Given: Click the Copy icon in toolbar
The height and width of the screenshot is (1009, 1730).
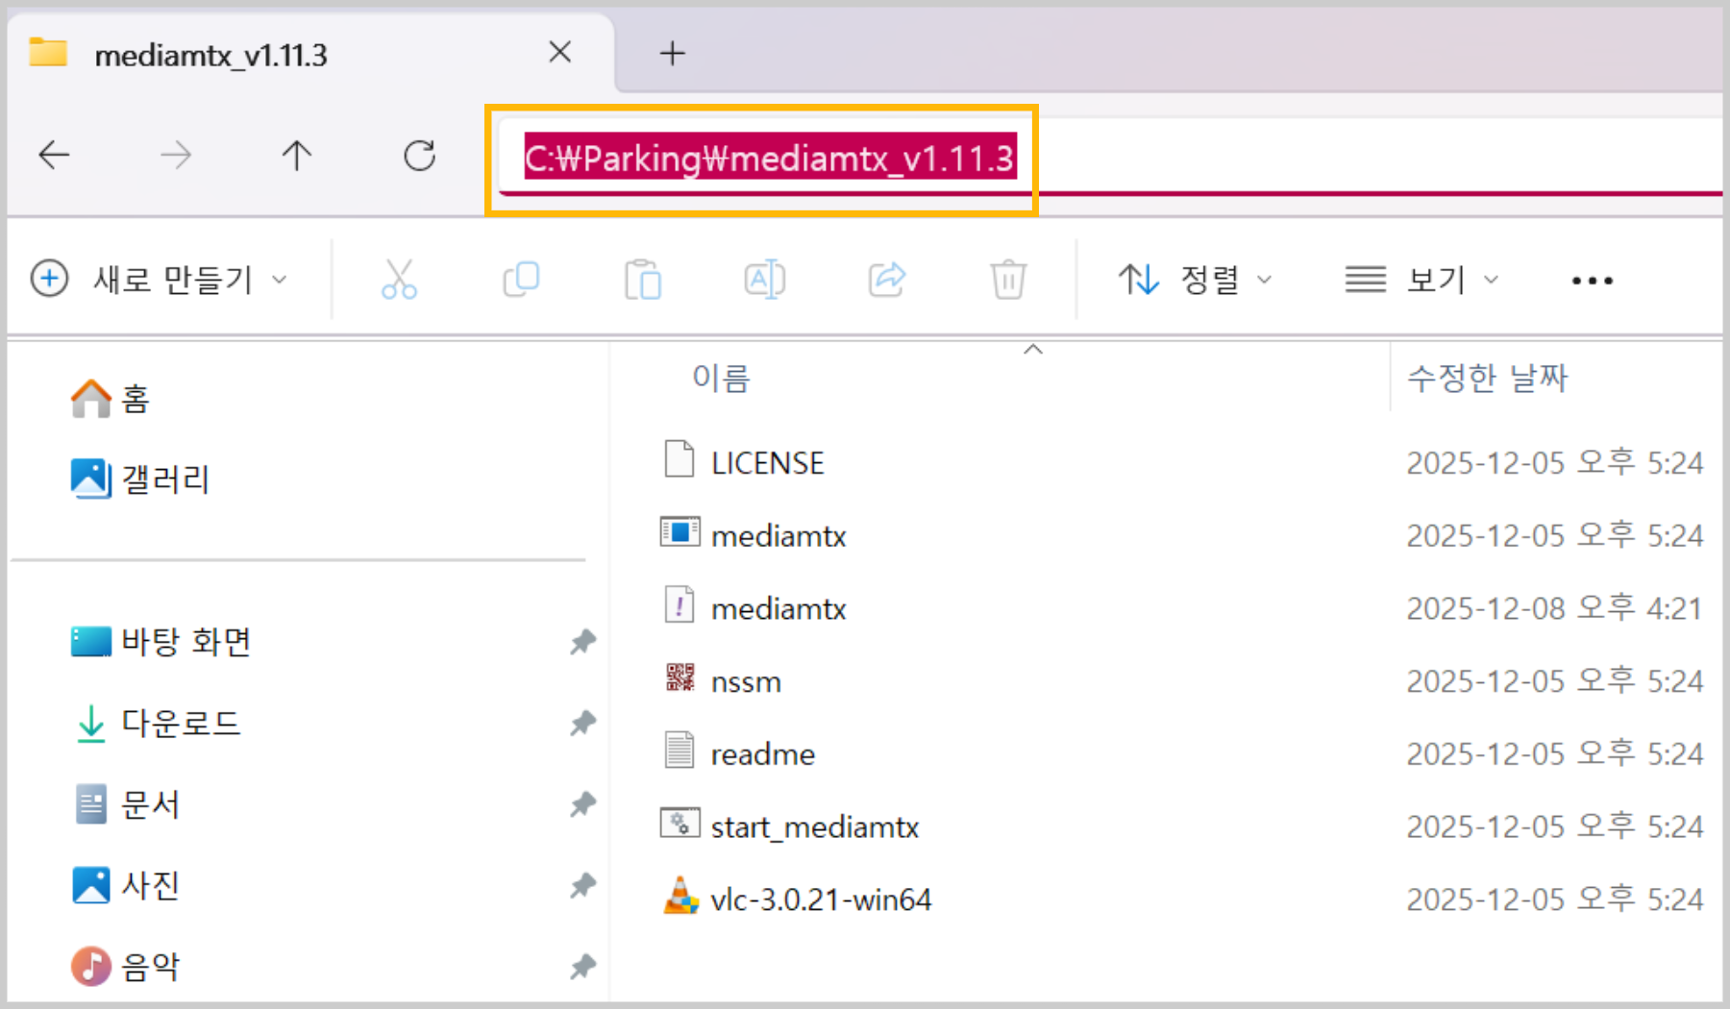Looking at the screenshot, I should point(521,280).
